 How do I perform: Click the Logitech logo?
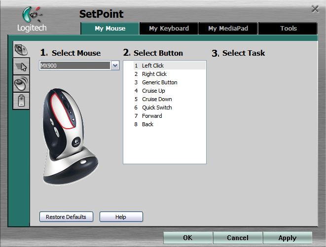coord(32,20)
